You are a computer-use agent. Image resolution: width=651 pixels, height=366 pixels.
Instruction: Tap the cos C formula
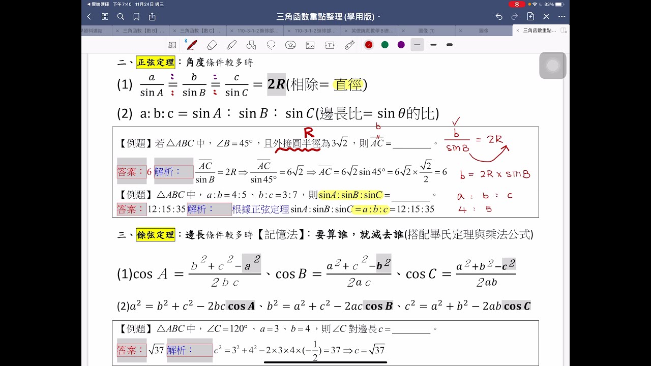click(461, 273)
